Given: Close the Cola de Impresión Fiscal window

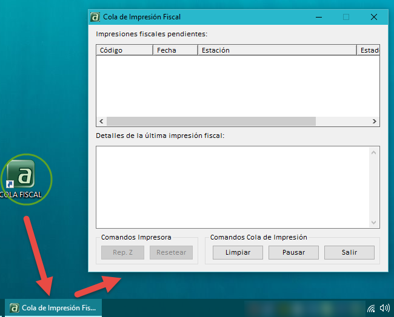Looking at the screenshot, I should click(x=373, y=17).
